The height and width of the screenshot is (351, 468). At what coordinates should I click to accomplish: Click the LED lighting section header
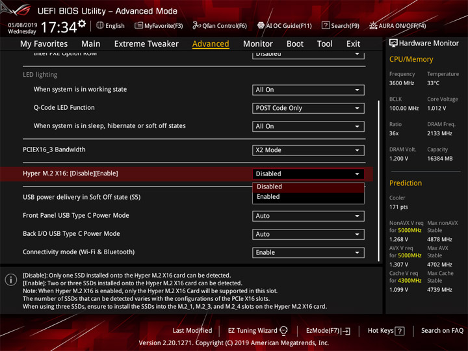pos(40,75)
